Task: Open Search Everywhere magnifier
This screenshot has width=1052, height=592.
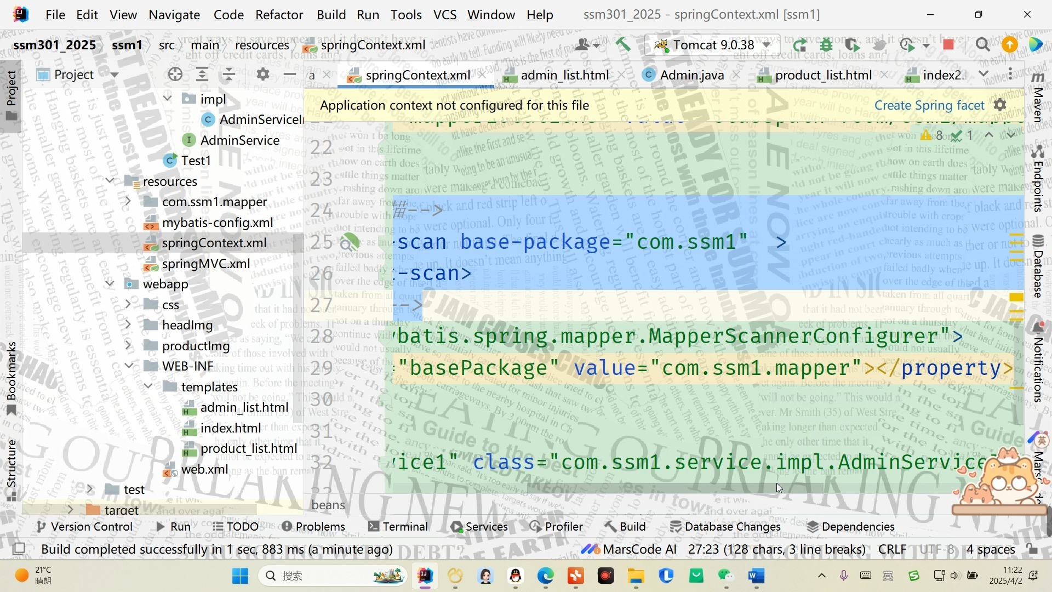Action: 983,45
